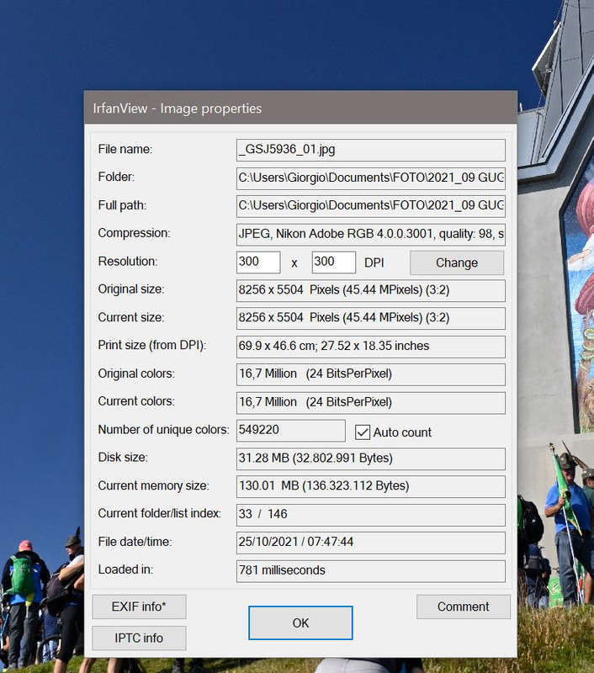Click the 'Resolution:' label
This screenshot has width=594, height=673.
(x=128, y=261)
